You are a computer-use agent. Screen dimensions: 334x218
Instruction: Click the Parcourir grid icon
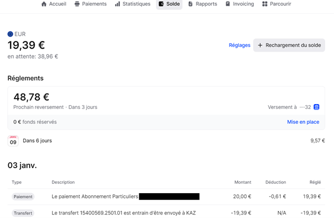[x=265, y=4]
